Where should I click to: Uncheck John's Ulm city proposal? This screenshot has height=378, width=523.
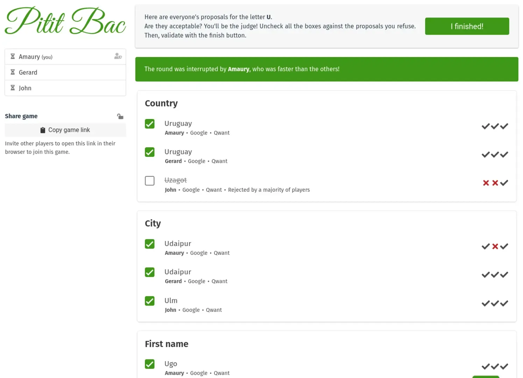(150, 301)
